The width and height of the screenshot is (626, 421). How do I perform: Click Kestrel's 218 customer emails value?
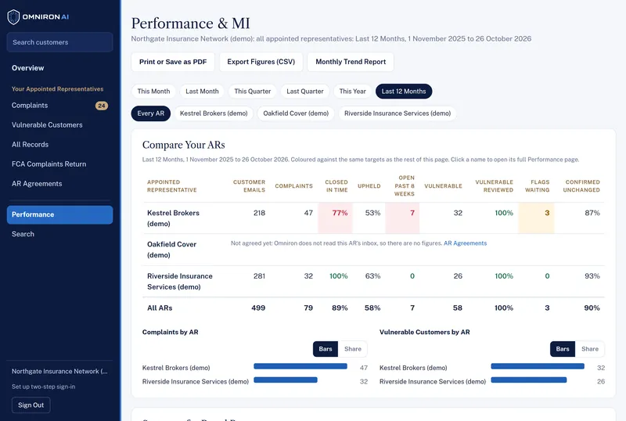(x=259, y=214)
